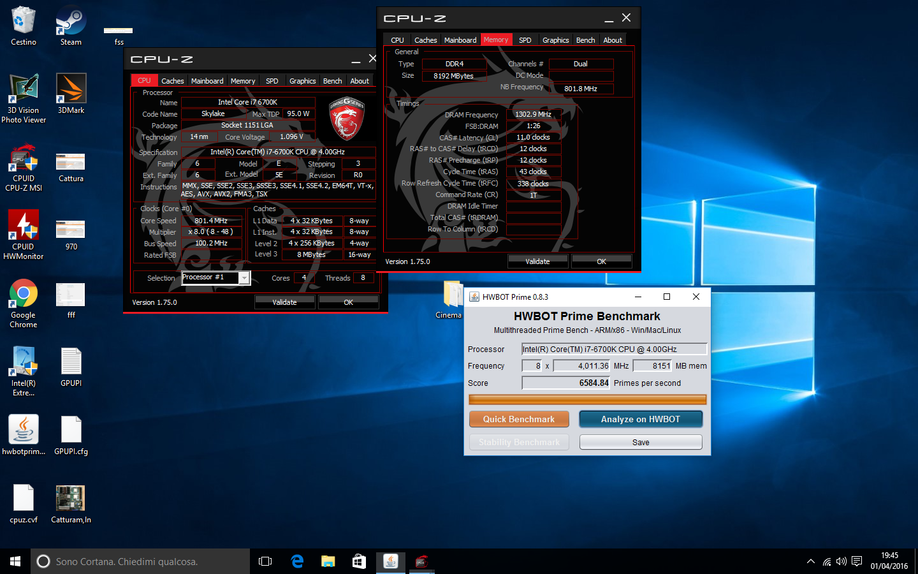
Task: Open the Intel(R) Extreme utility shortcut
Action: (24, 372)
